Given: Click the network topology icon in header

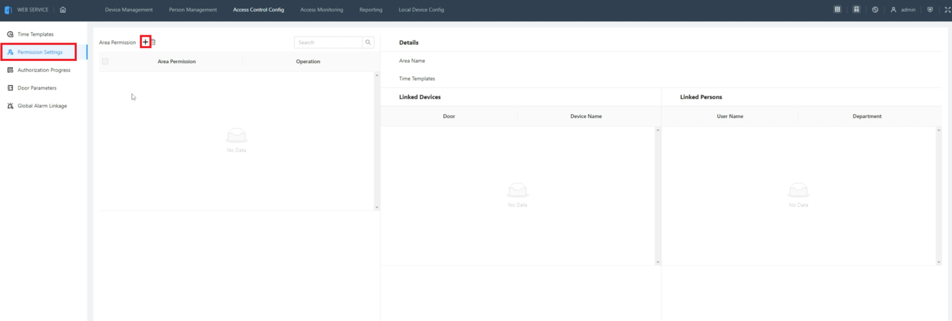Looking at the screenshot, I should tap(856, 10).
